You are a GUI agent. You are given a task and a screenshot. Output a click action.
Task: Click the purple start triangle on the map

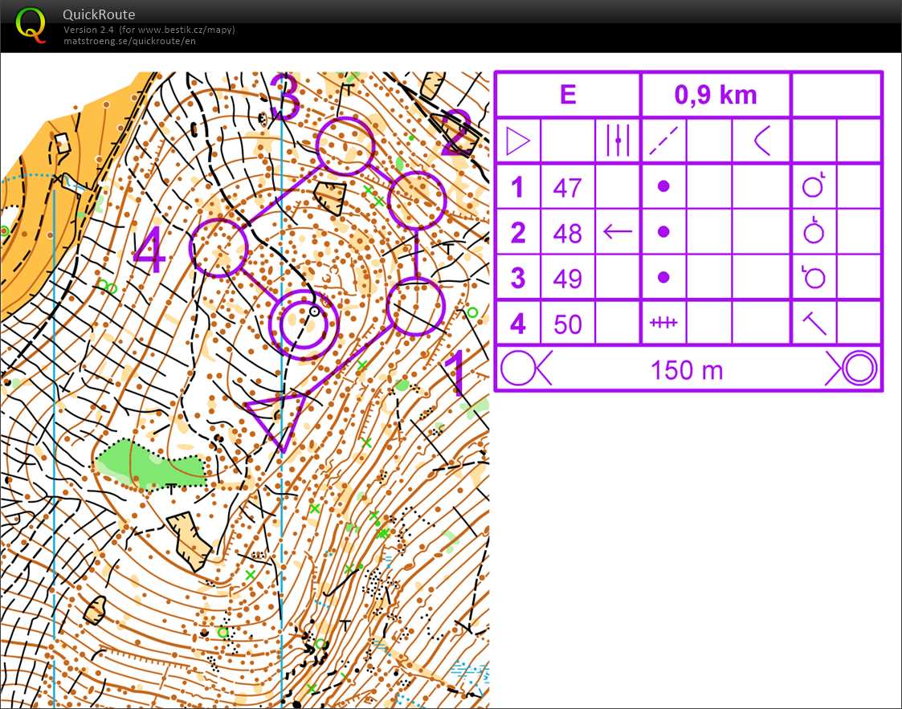(x=278, y=418)
